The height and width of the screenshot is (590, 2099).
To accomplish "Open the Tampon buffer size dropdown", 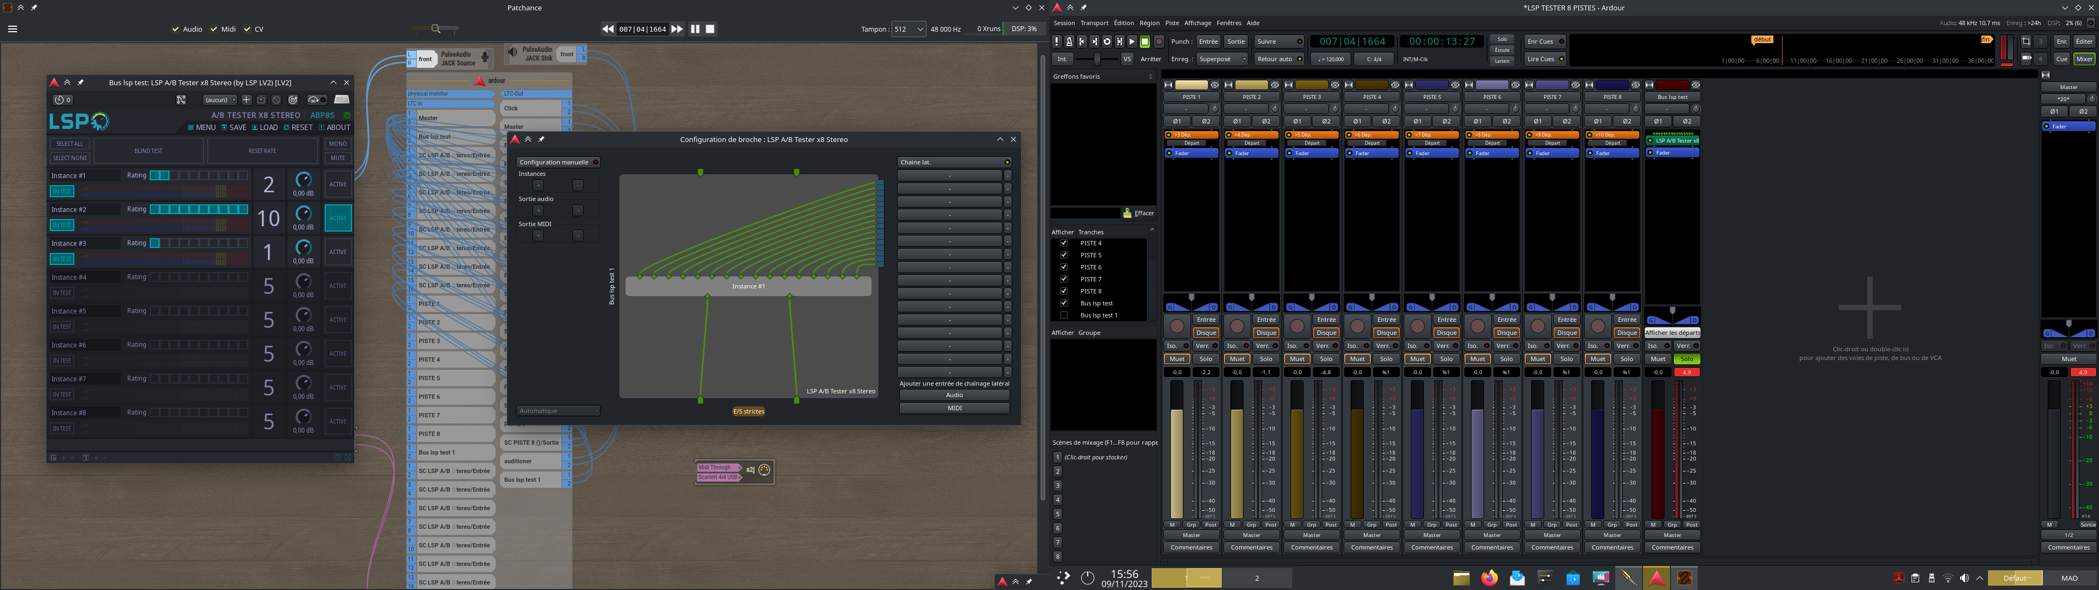I will [908, 29].
